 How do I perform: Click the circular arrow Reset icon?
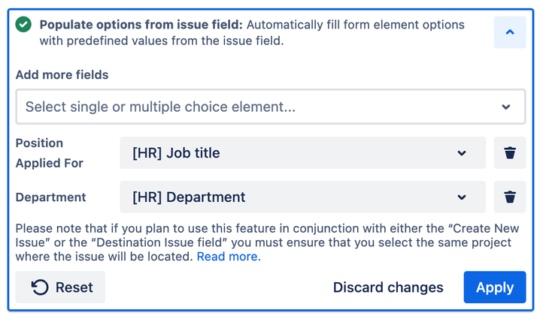(40, 287)
